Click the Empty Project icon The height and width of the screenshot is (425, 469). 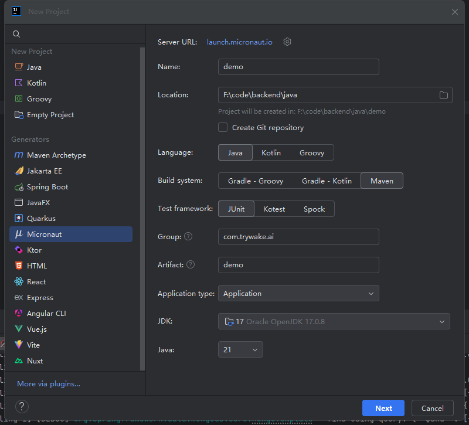[19, 114]
